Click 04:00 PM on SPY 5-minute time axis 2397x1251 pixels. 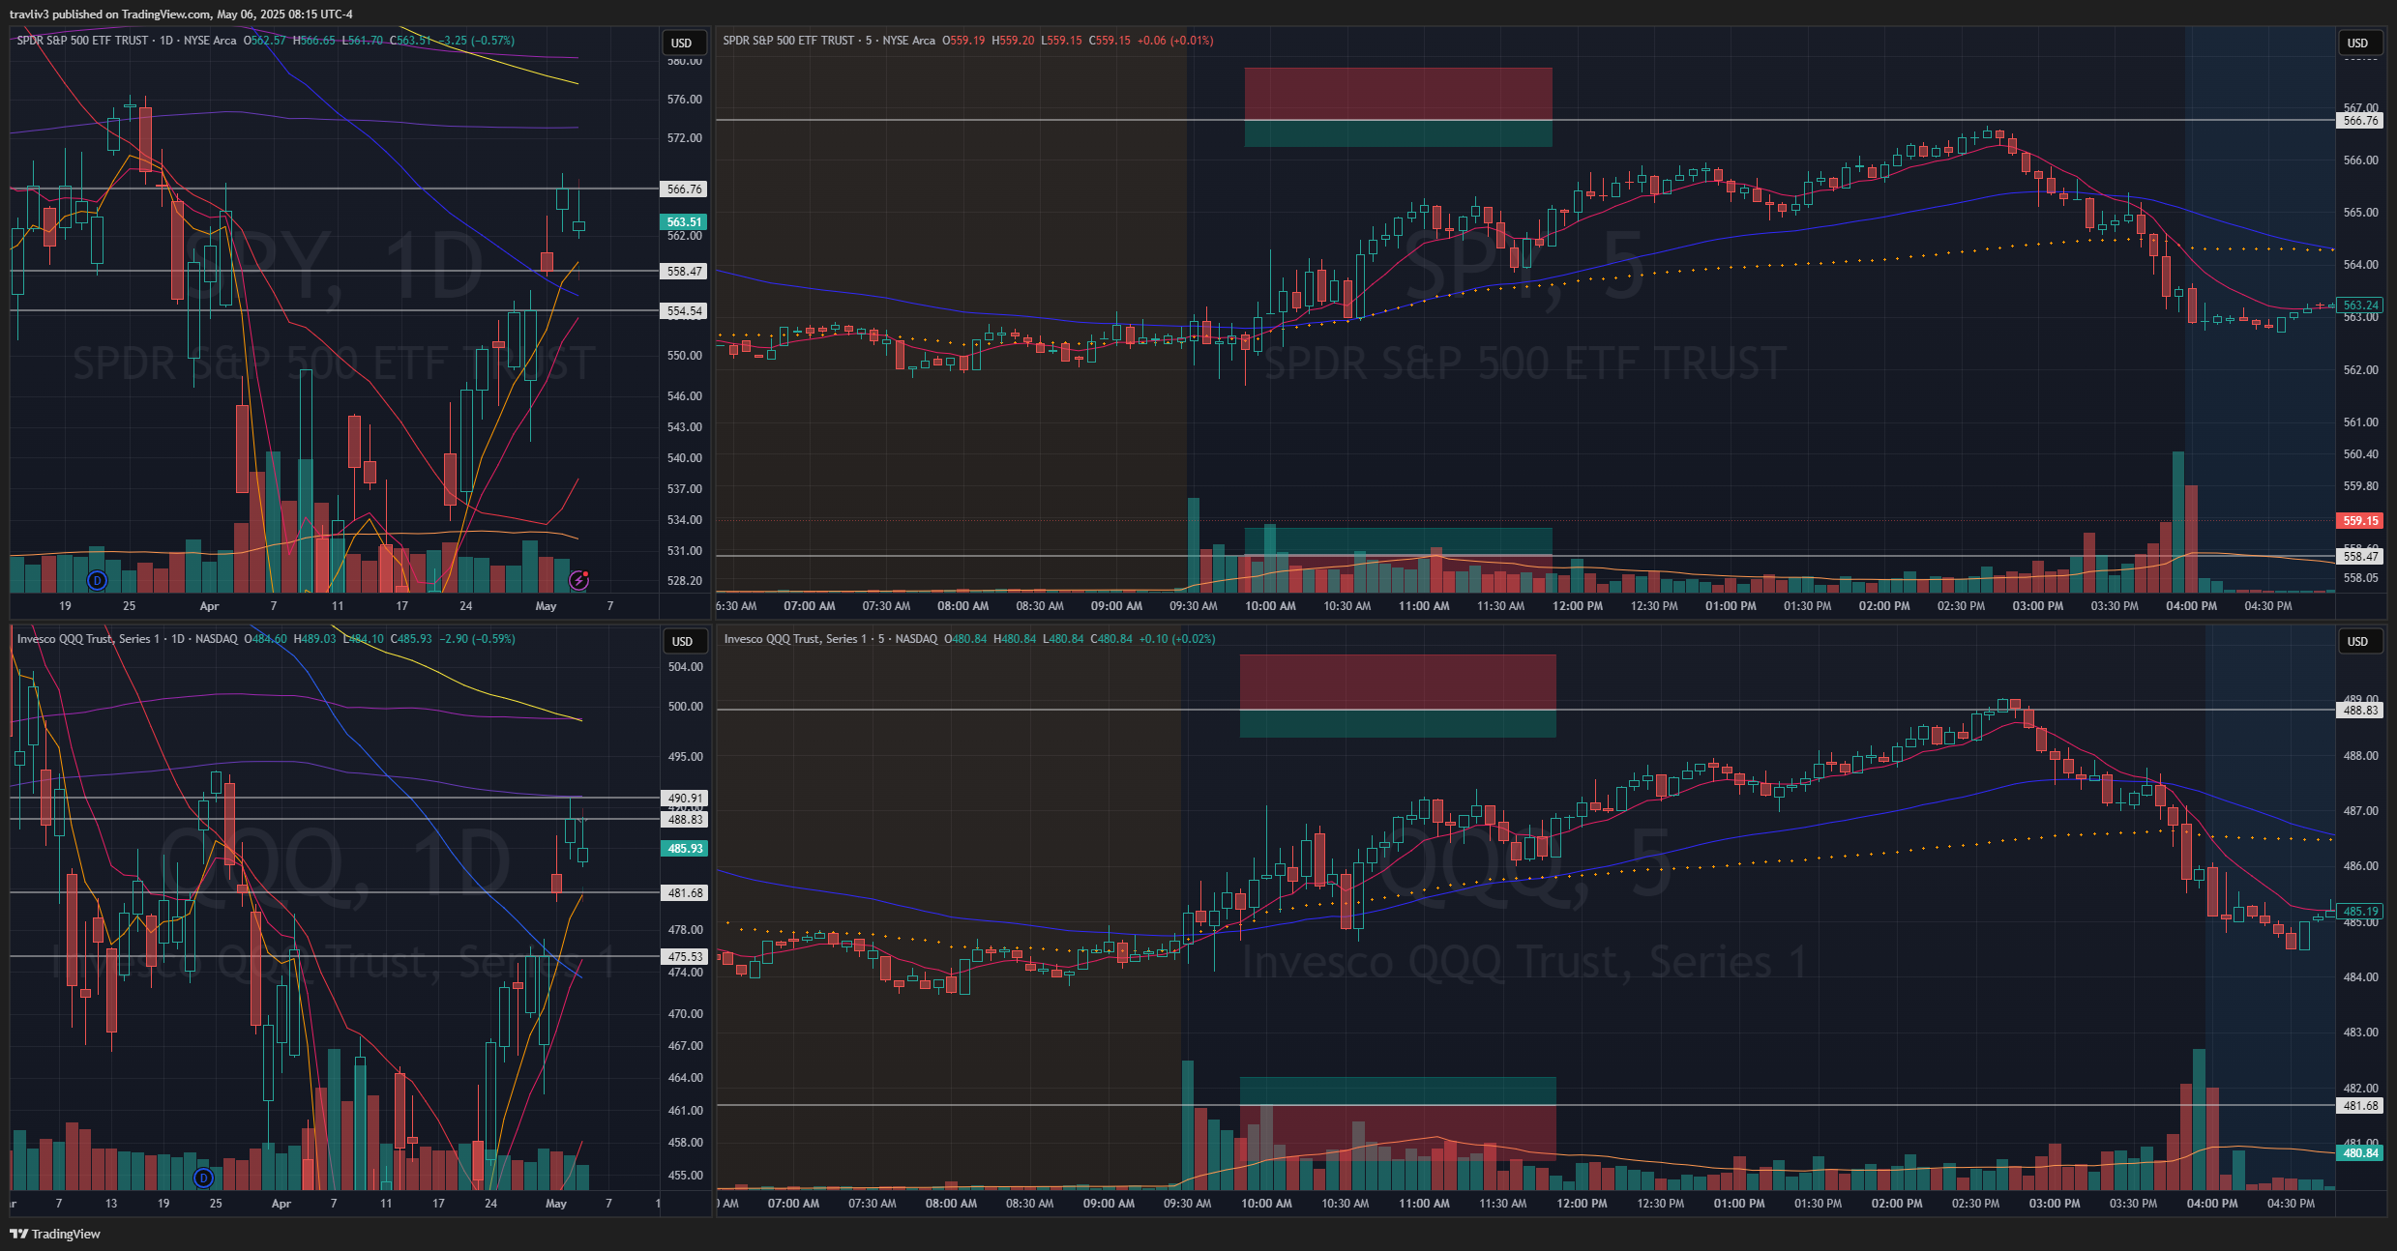pyautogui.click(x=2191, y=606)
